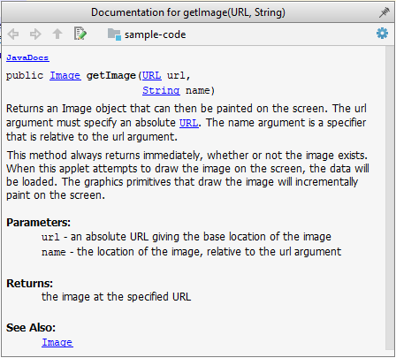Open source with the Edit Source pencil icon
Viewport: 396px width, 358px height.
(x=80, y=34)
